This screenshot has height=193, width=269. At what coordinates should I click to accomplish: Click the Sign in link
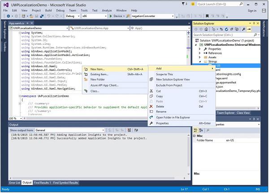pos(252,10)
